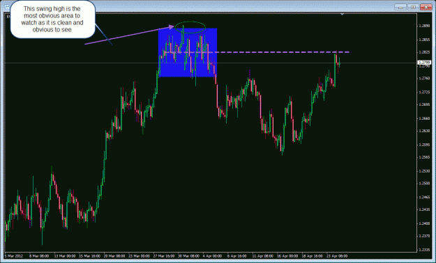Click the 13 Mar 00:00 time label
The height and width of the screenshot is (263, 436).
click(64, 256)
